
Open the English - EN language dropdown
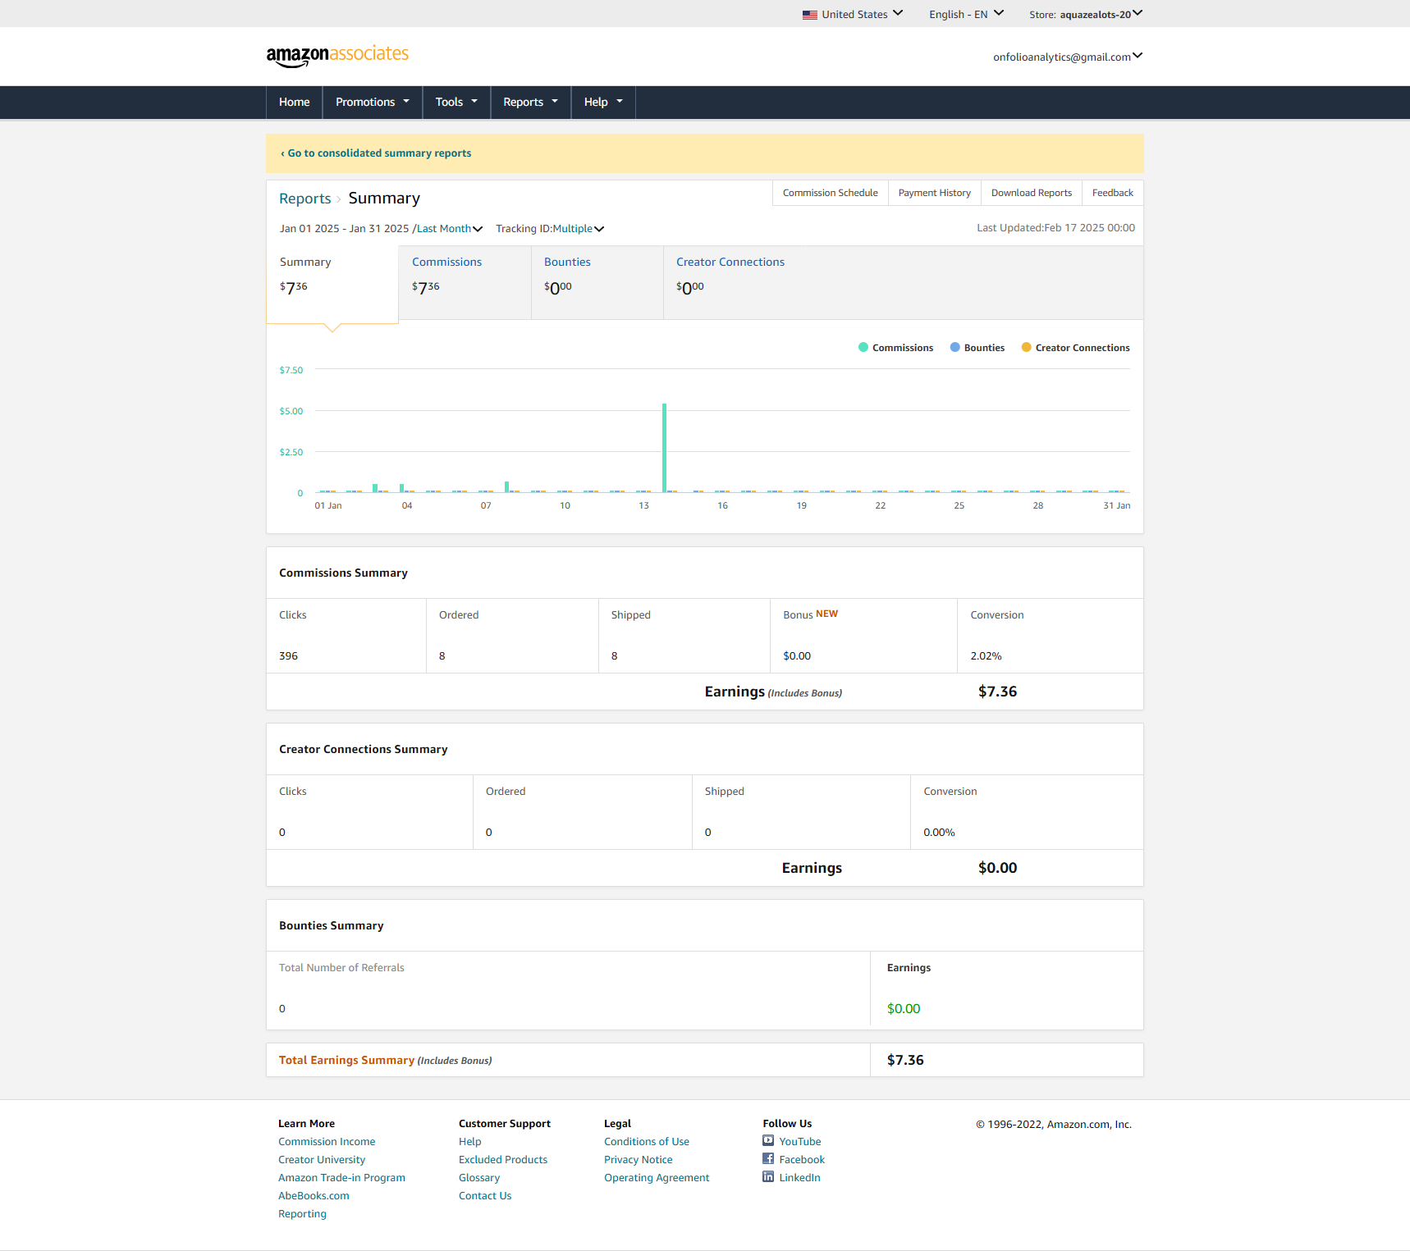pos(966,14)
